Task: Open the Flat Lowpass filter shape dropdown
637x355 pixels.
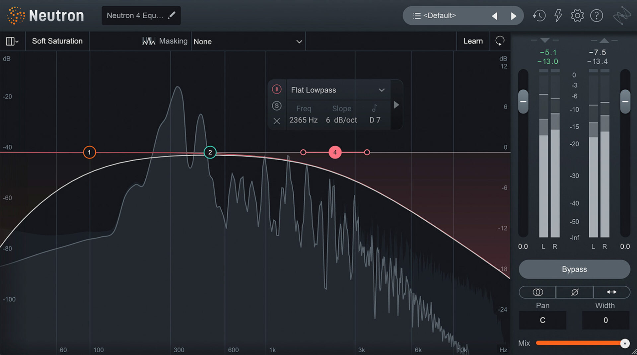Action: [x=338, y=90]
